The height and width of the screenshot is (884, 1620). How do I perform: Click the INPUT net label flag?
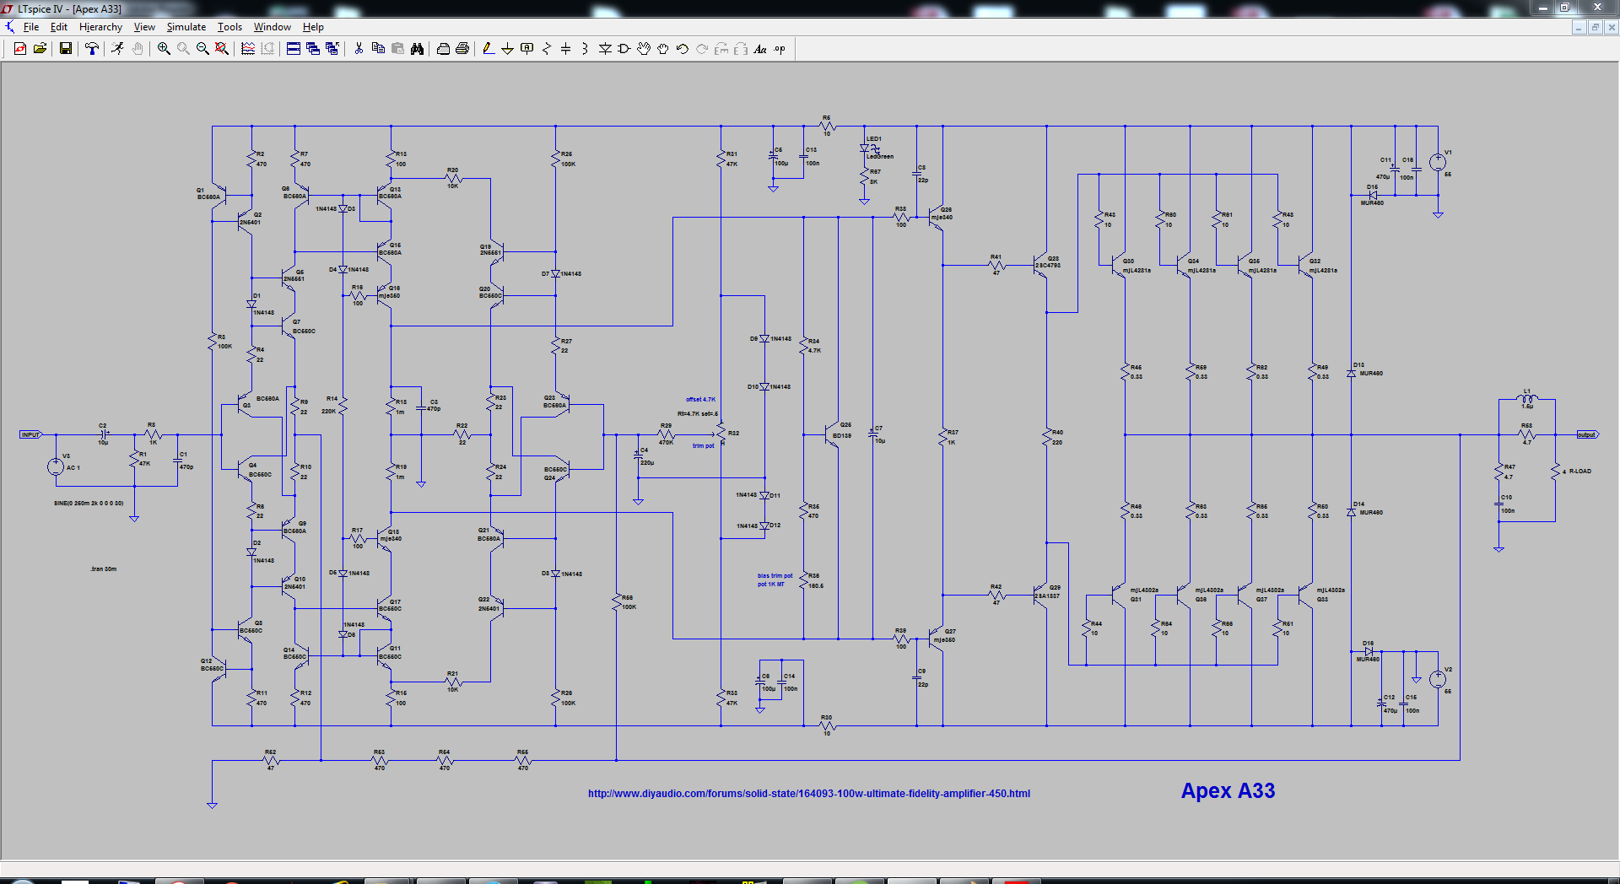(x=30, y=434)
